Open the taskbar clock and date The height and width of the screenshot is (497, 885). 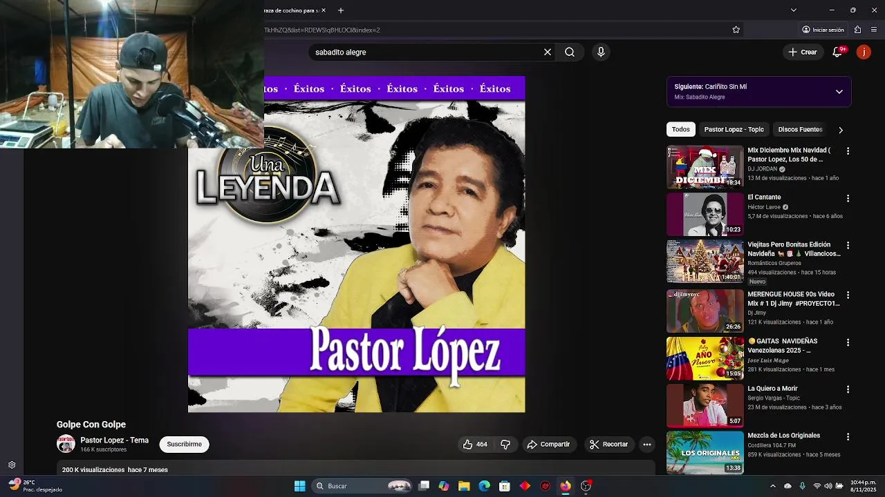[x=864, y=486]
